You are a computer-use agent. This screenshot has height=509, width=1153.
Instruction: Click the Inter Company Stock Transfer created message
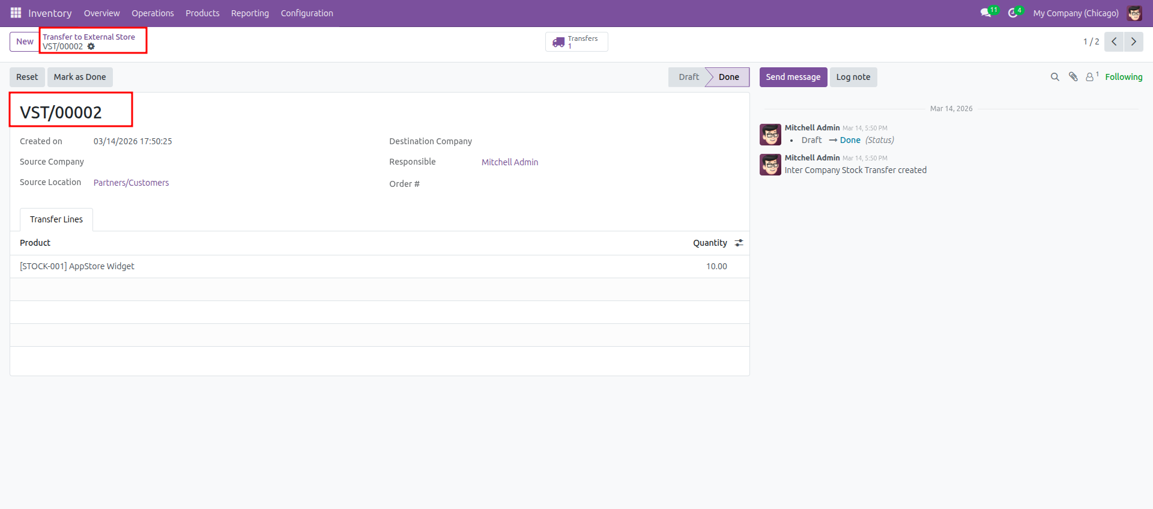(855, 170)
